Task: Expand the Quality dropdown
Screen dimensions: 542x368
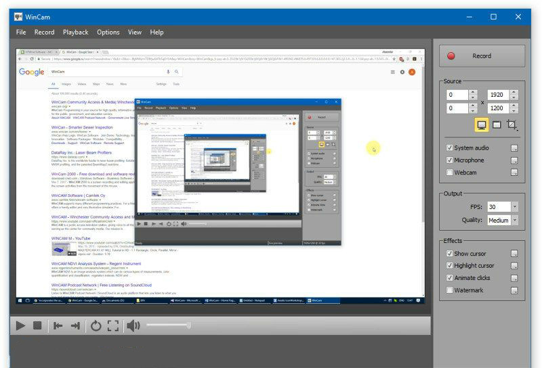Action: 515,220
